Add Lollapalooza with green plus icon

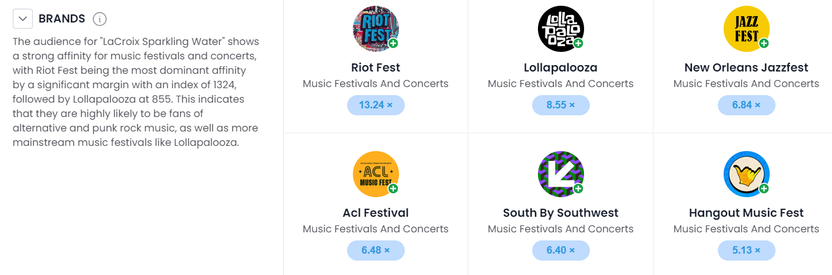click(x=578, y=43)
